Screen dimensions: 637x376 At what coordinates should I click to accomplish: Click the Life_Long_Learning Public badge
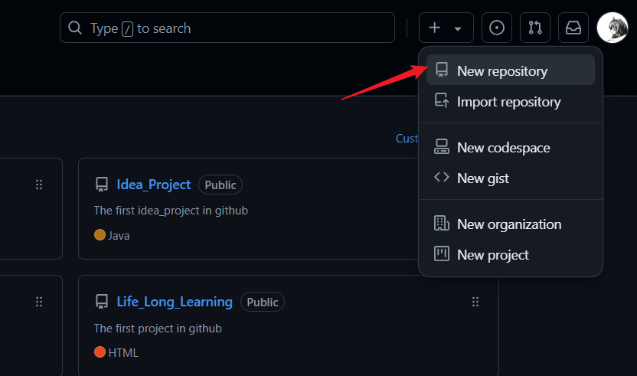(263, 302)
